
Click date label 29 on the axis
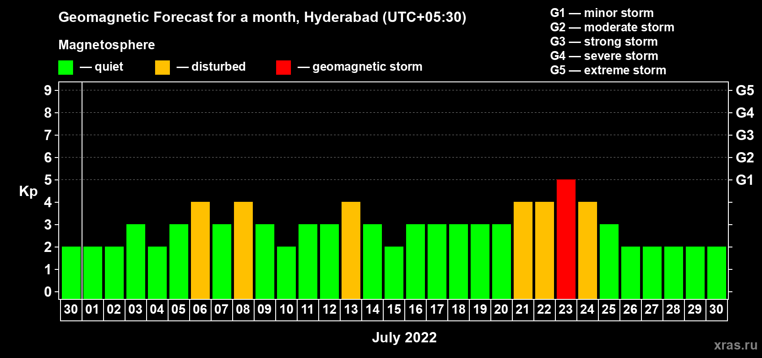(695, 309)
